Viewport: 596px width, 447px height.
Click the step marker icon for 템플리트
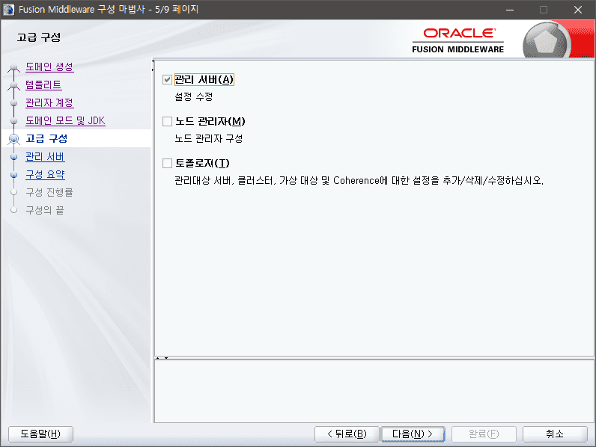(x=14, y=85)
